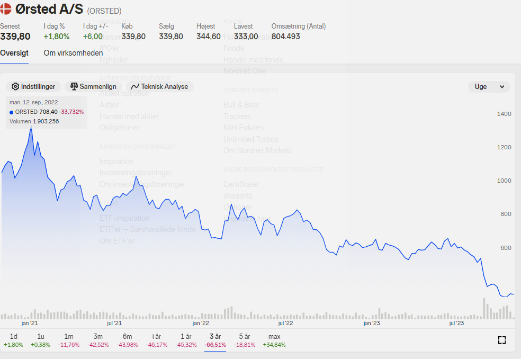The width and height of the screenshot is (521, 359).
Task: Click the Sammenlign scales icon
Action: coord(74,86)
